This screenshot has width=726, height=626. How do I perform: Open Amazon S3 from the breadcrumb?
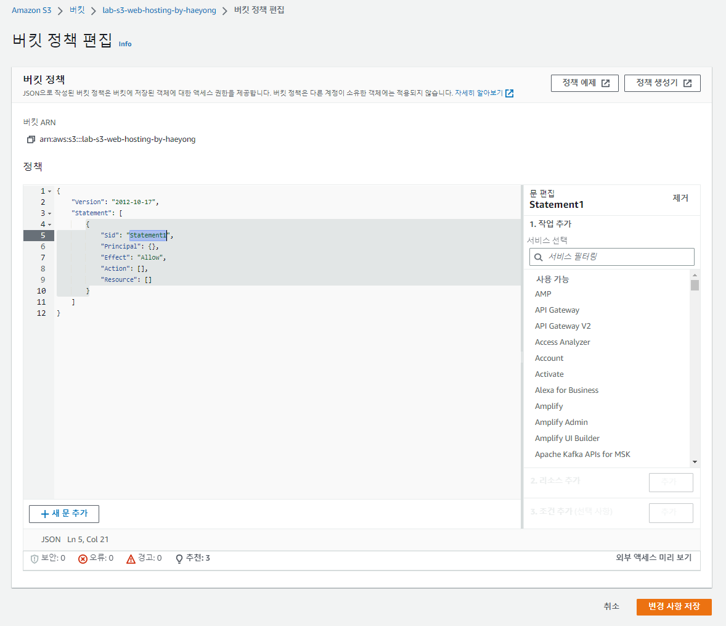31,10
